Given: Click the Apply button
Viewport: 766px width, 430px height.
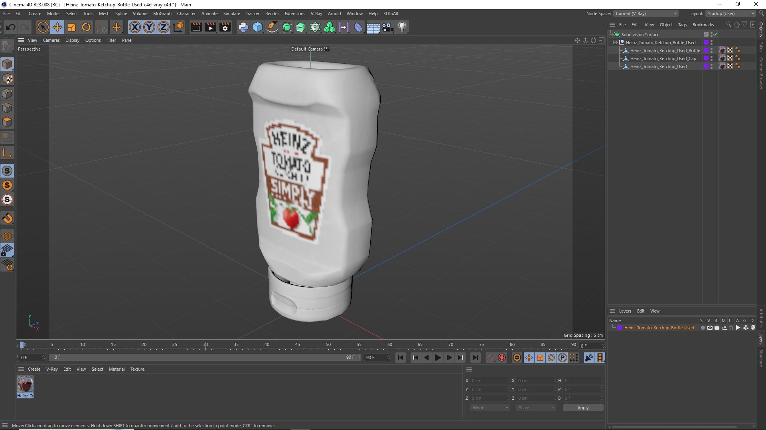Looking at the screenshot, I should (583, 408).
